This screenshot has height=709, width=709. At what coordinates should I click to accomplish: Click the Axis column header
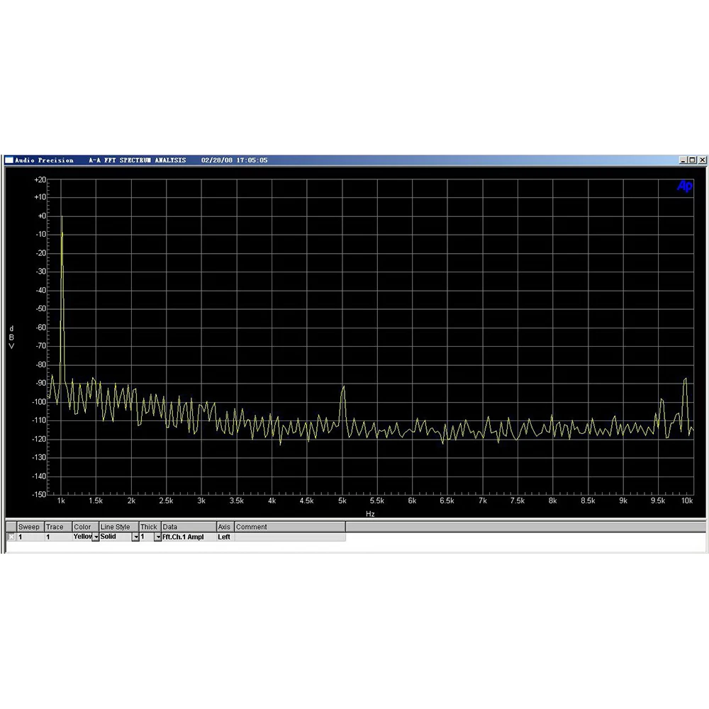click(225, 527)
